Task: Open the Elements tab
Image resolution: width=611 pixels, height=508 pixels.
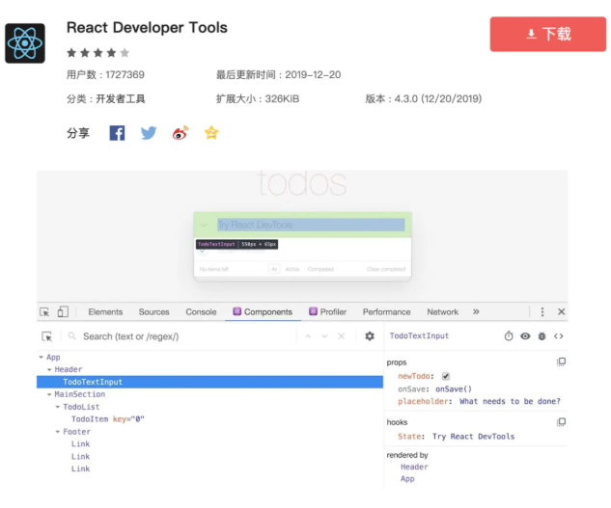Action: [105, 311]
